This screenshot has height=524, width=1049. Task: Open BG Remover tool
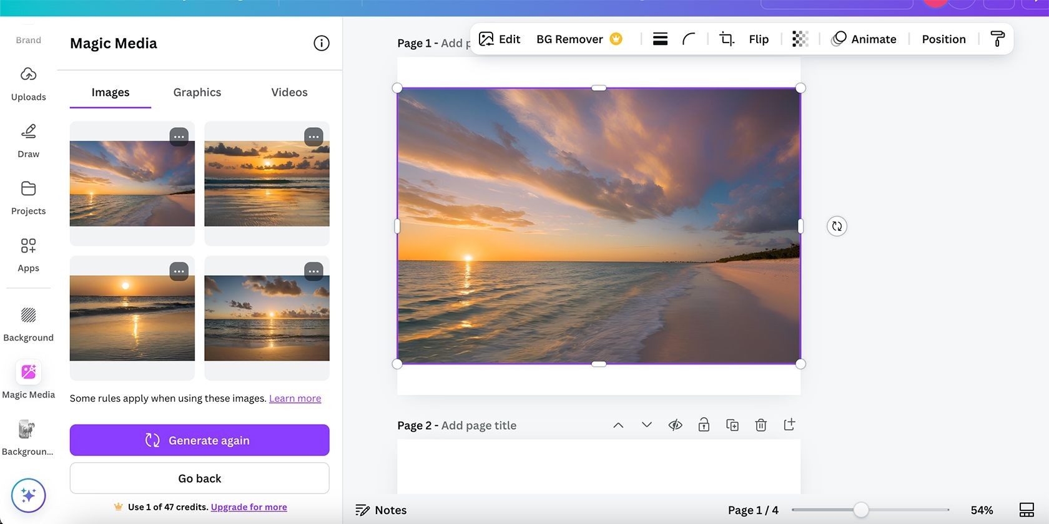coord(579,39)
